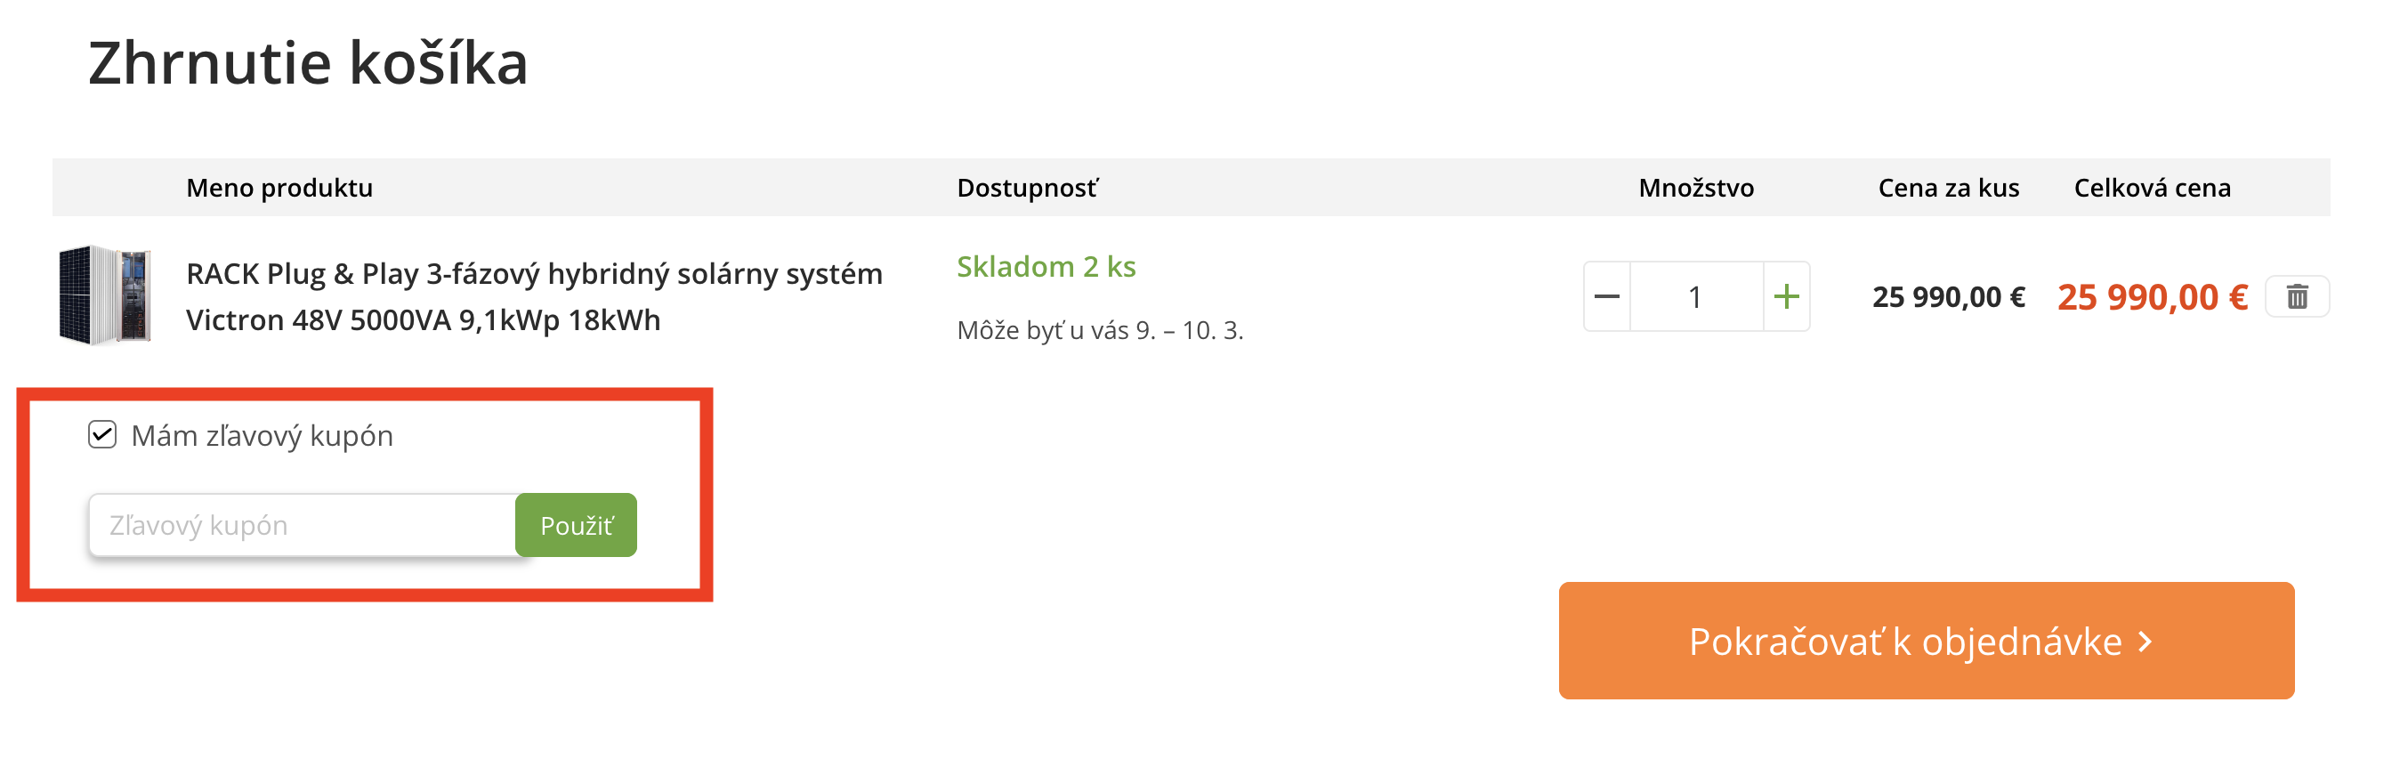Open the RACK Plug & Play product link
Image resolution: width=2408 pixels, height=759 pixels.
point(534,297)
